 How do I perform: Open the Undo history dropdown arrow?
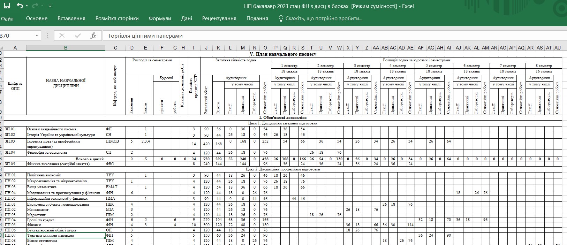click(x=27, y=6)
